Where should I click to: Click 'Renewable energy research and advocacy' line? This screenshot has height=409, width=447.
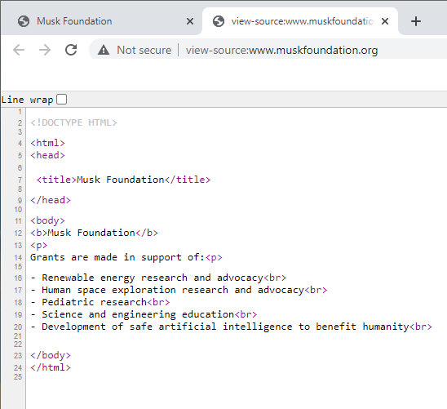(x=158, y=278)
